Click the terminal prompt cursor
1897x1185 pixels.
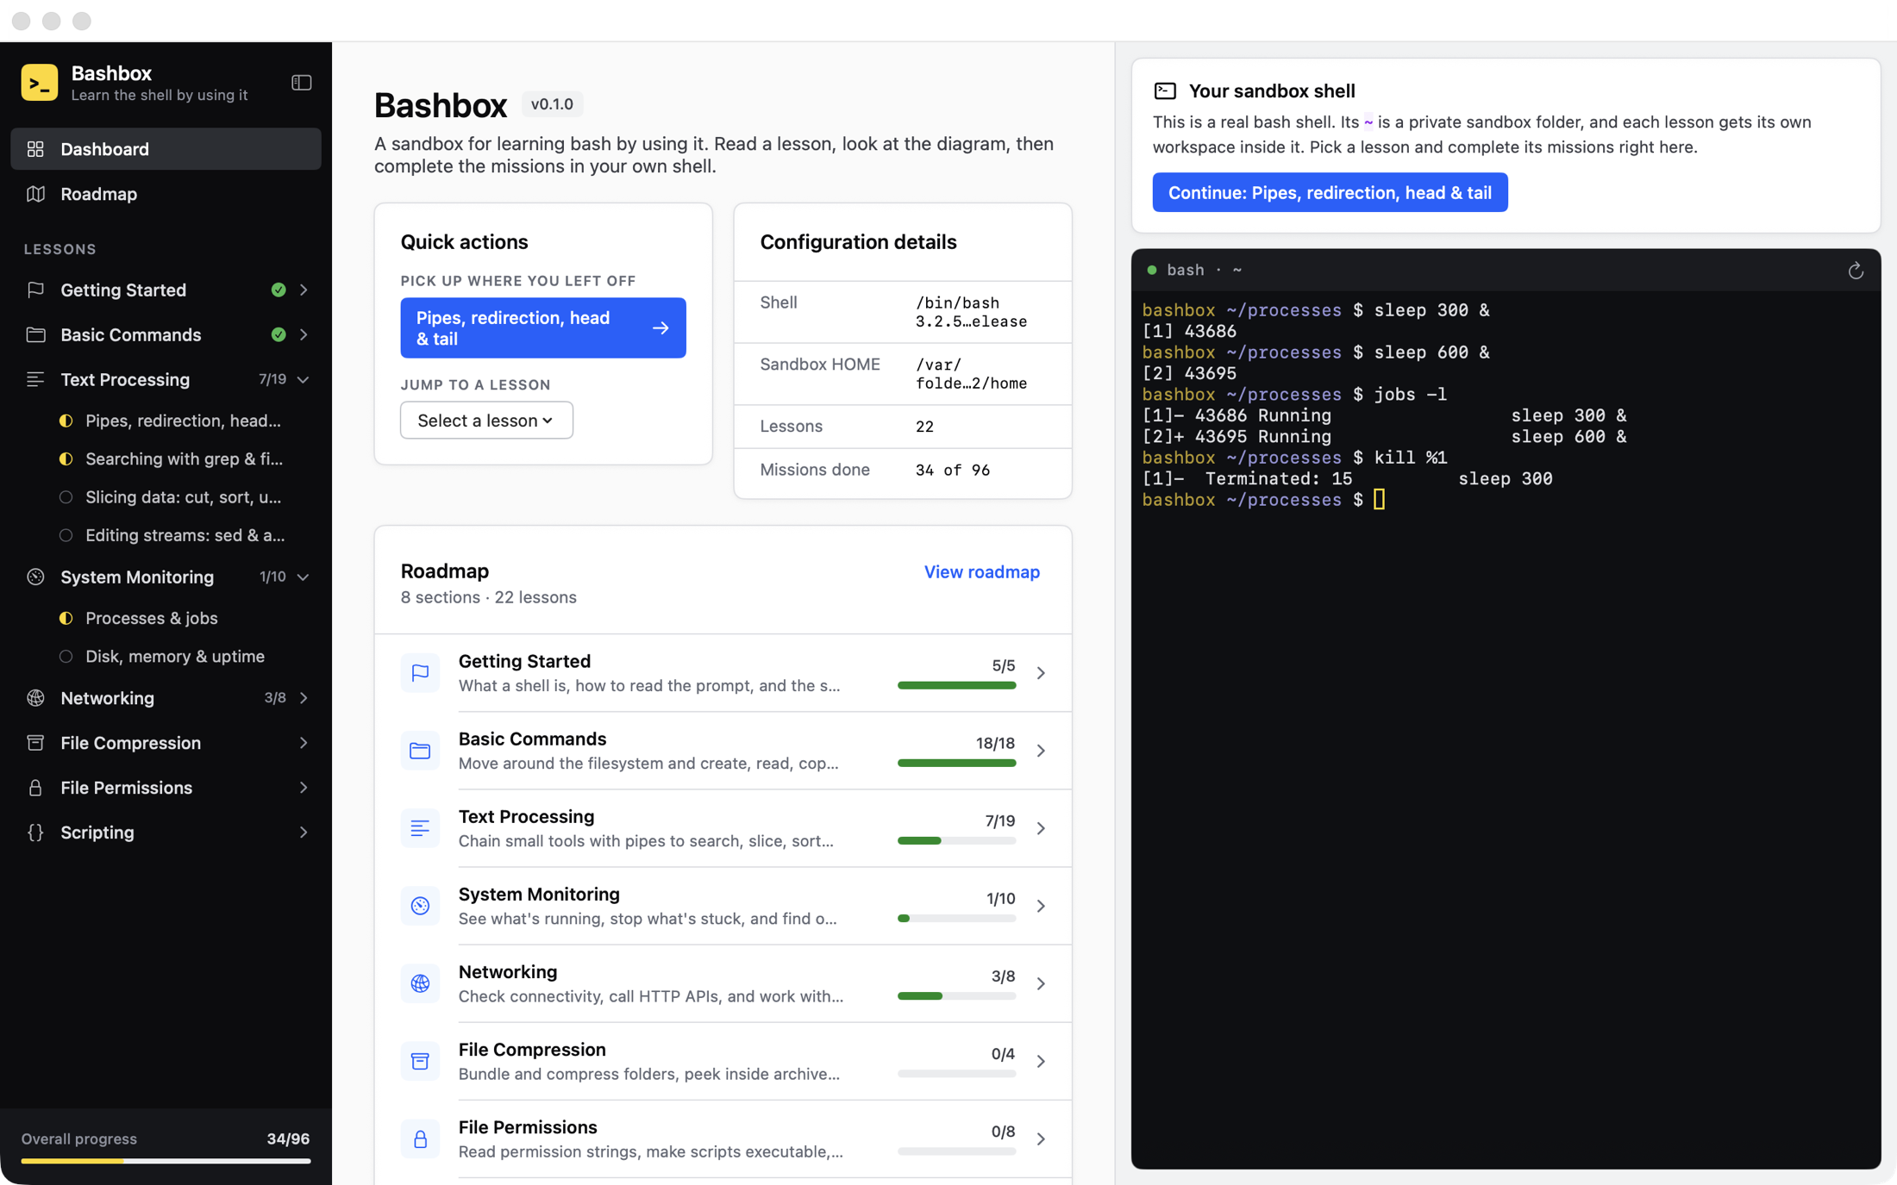click(x=1379, y=500)
